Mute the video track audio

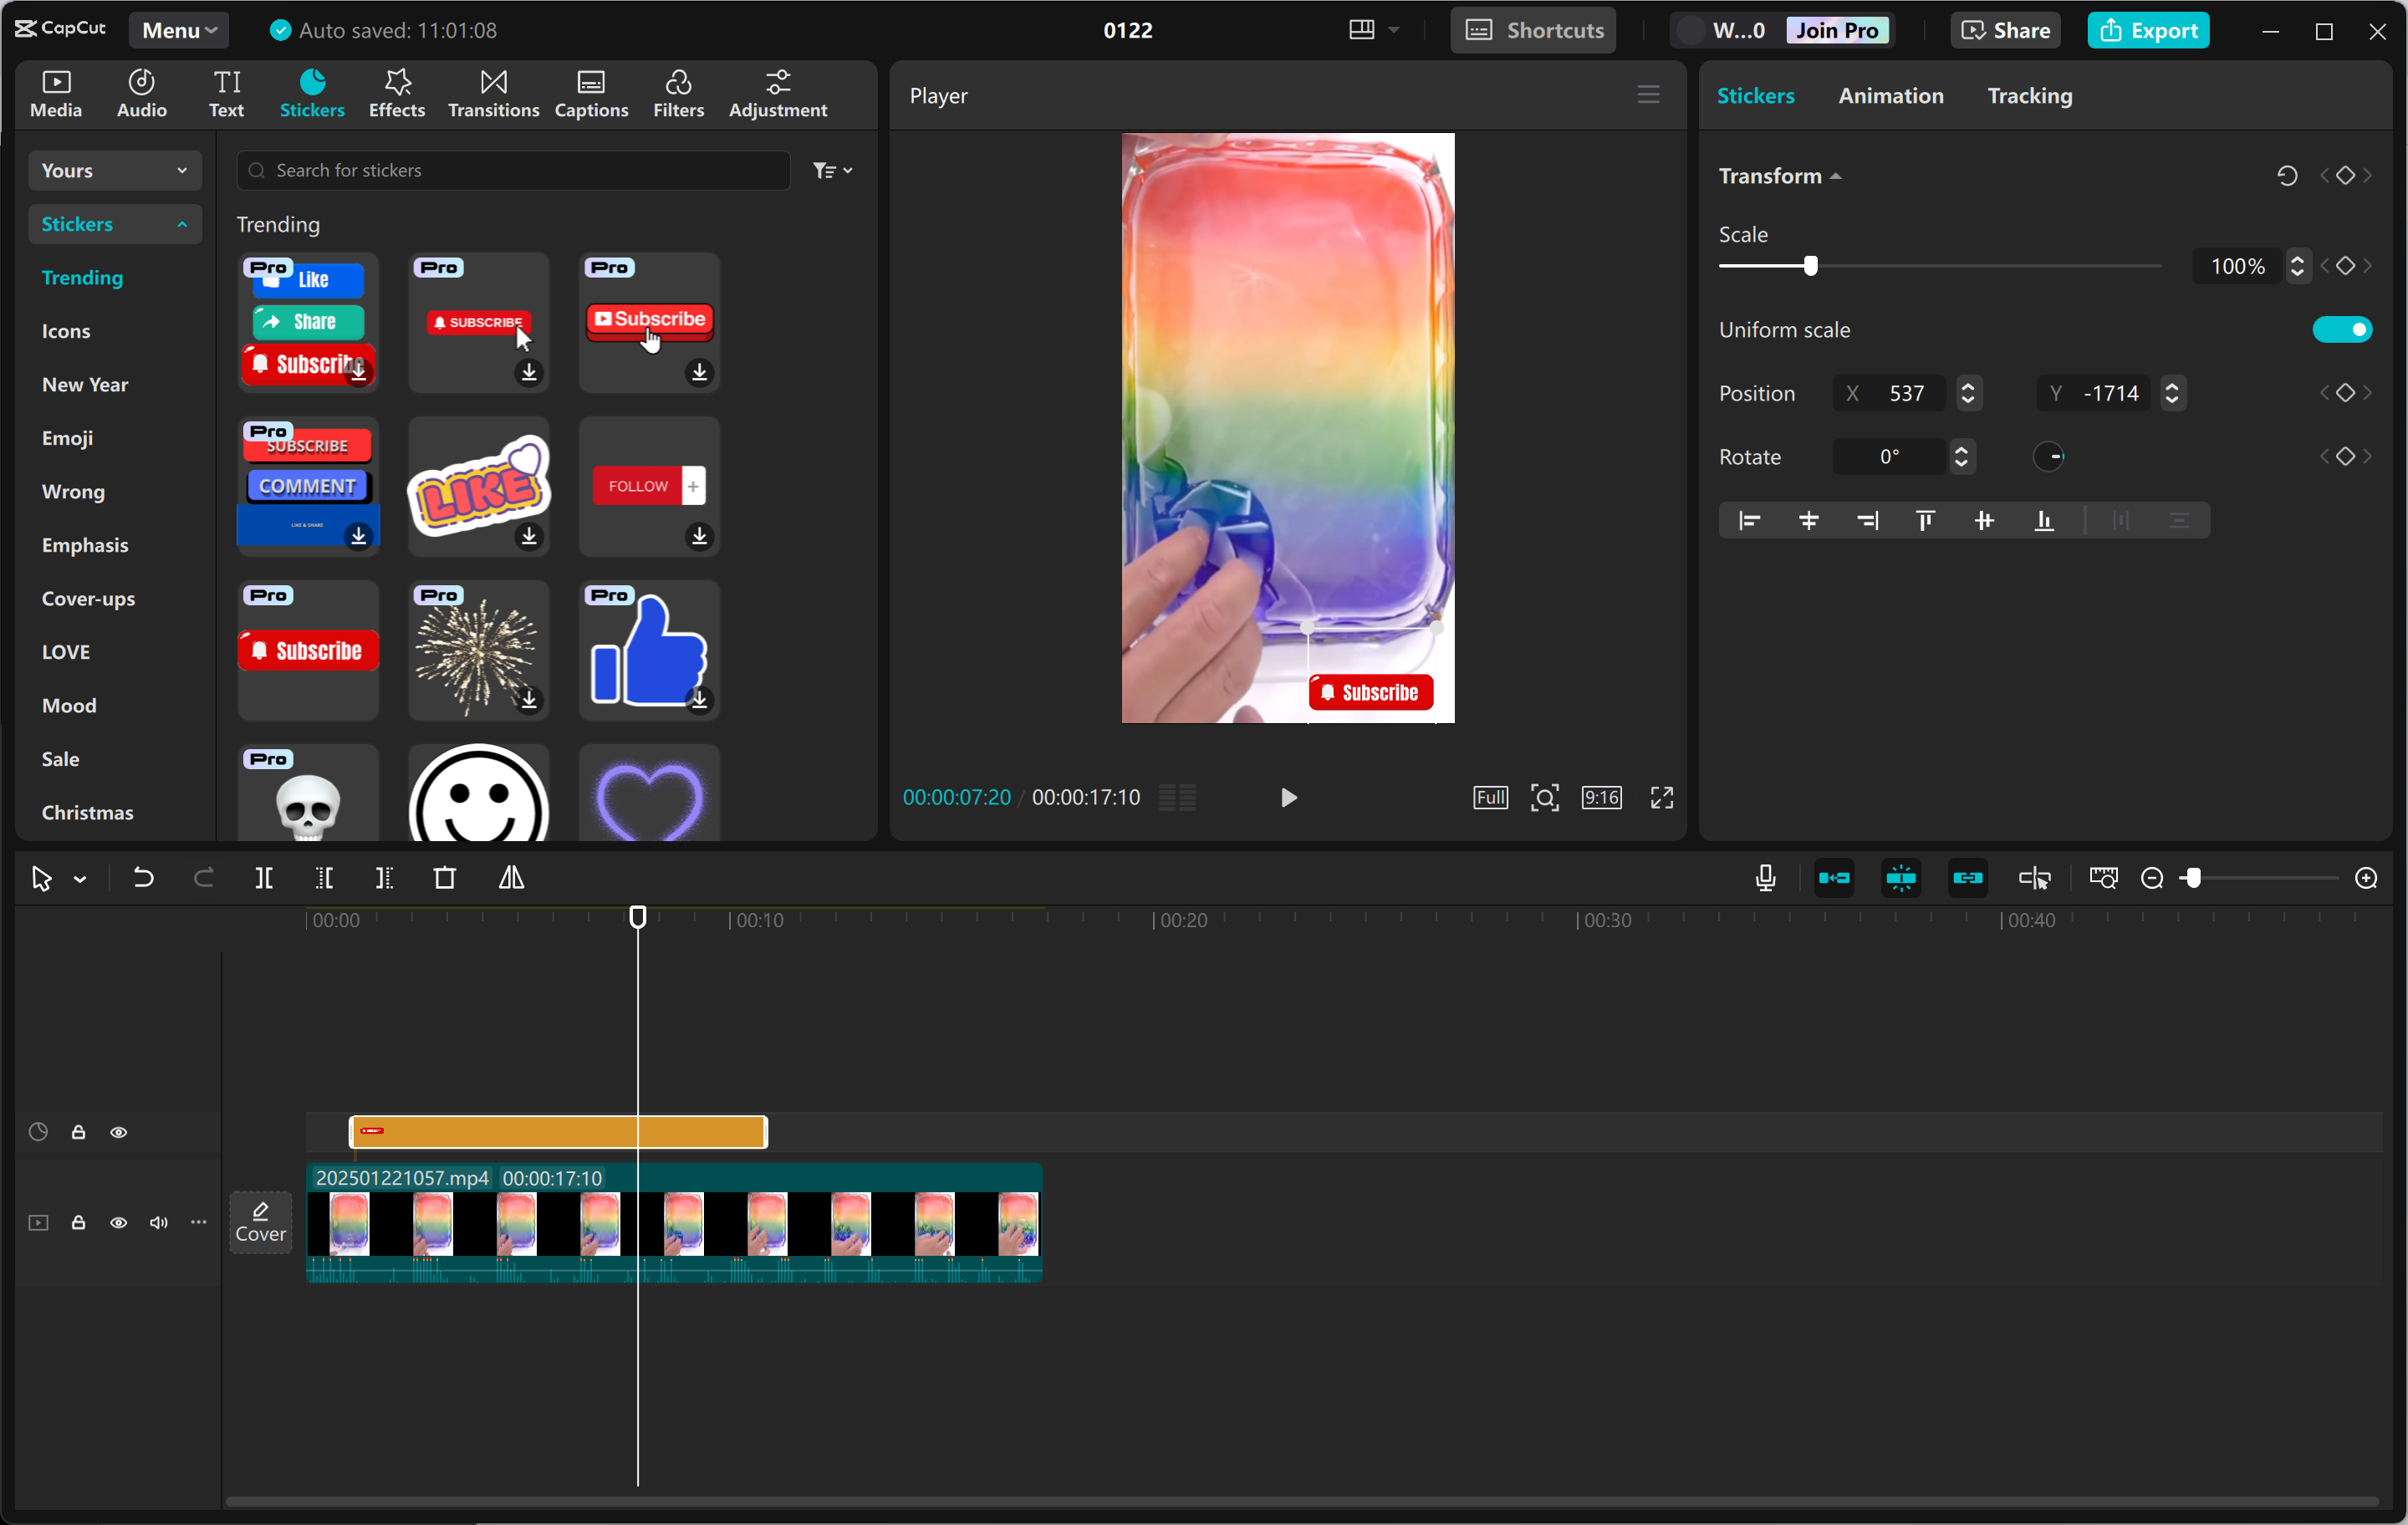click(x=157, y=1223)
